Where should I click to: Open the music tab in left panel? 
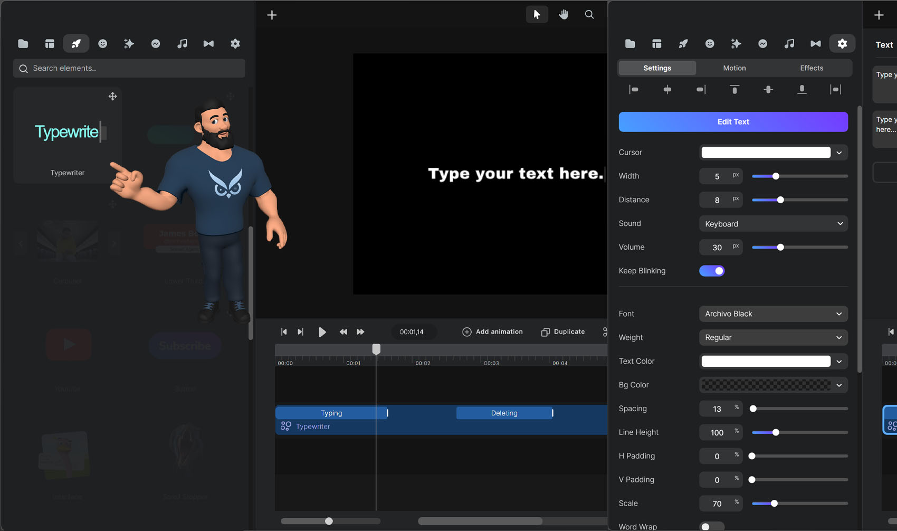(182, 44)
